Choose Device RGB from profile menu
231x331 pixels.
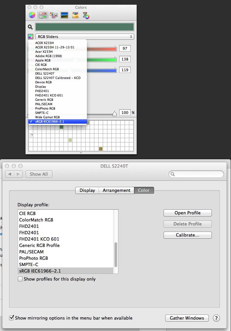[x=58, y=82]
